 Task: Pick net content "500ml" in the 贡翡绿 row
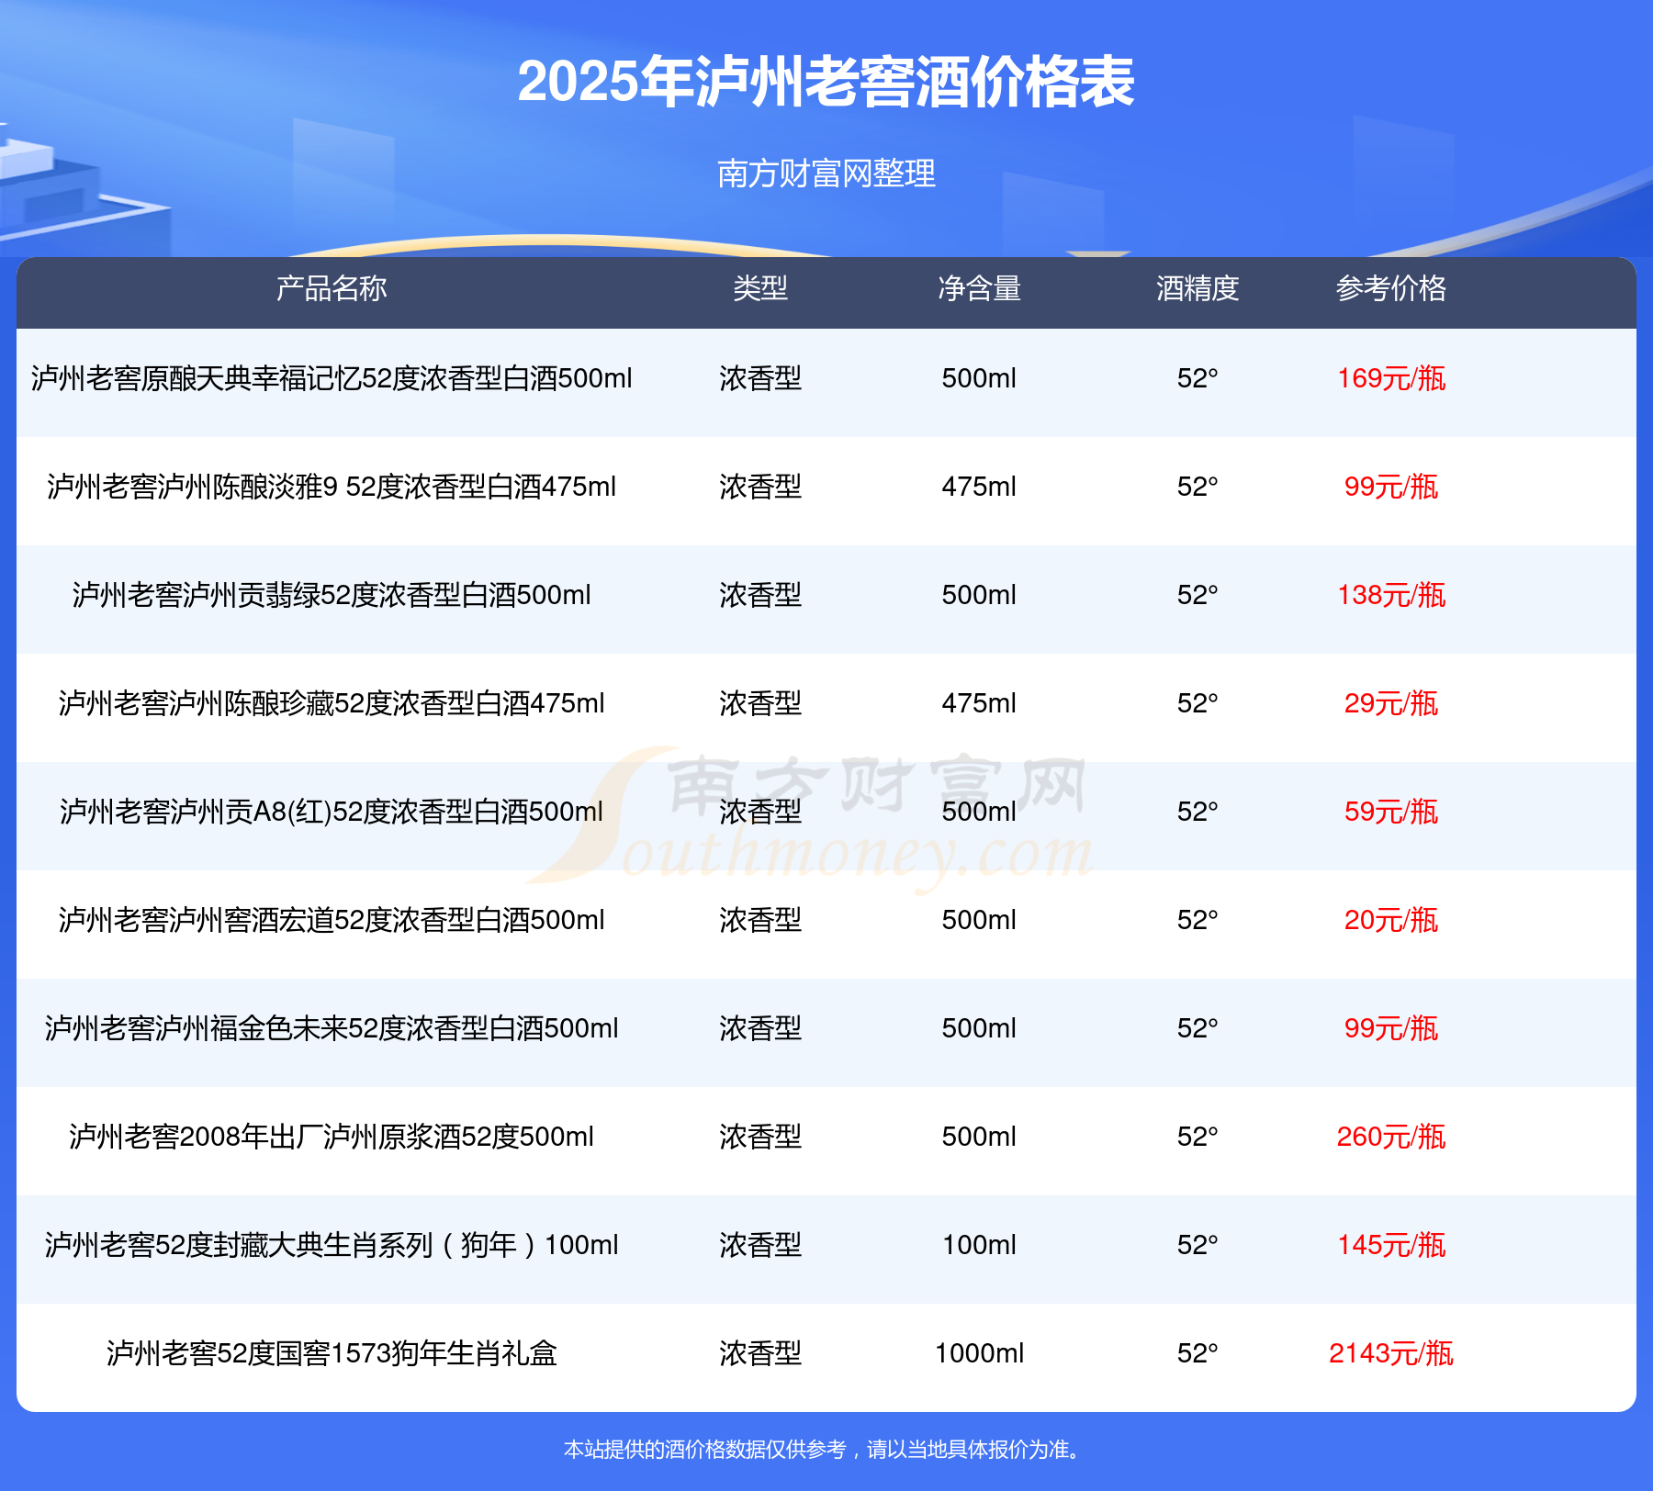(x=979, y=595)
